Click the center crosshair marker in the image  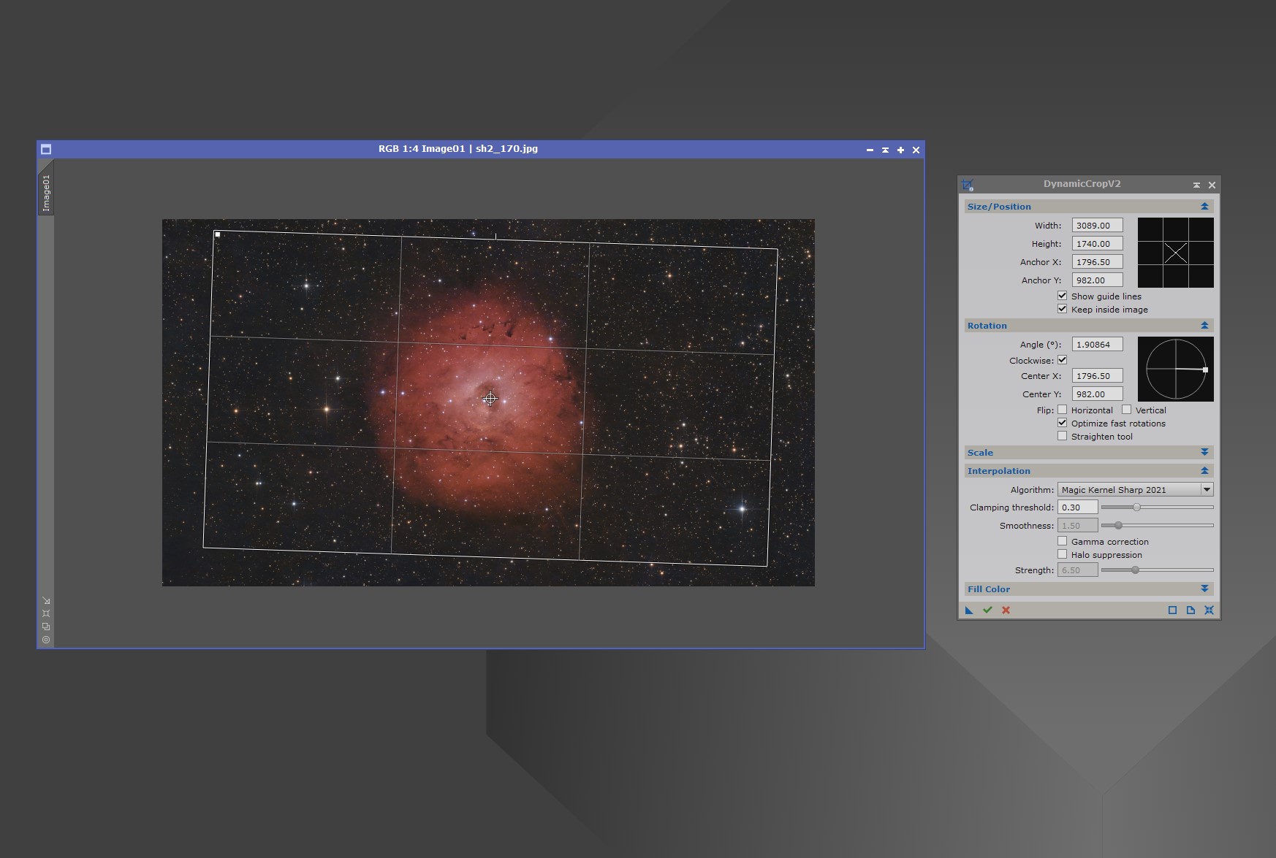[490, 399]
